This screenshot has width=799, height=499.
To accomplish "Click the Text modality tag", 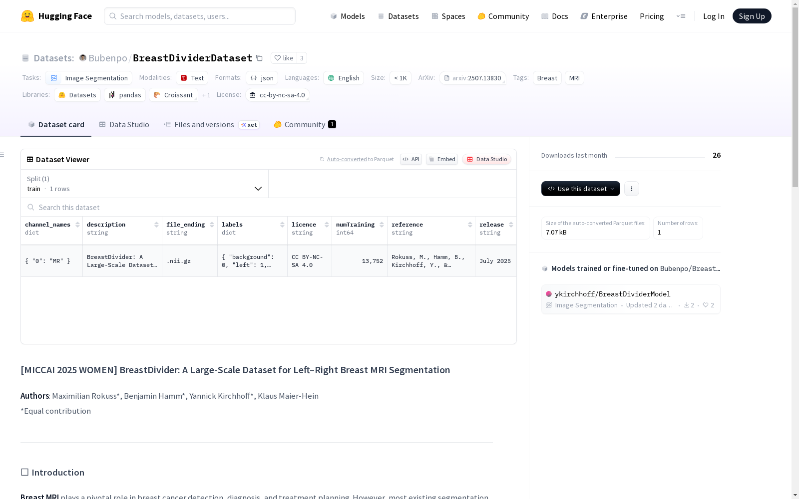I will coord(192,78).
